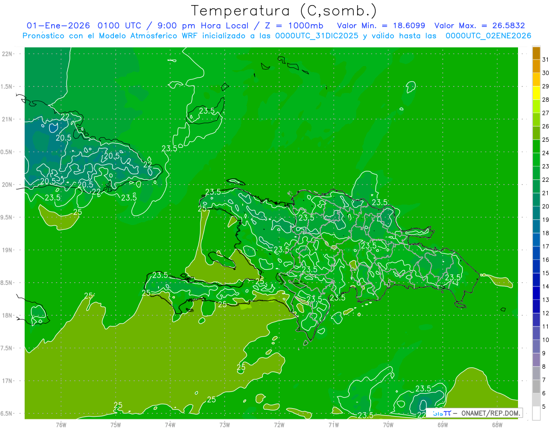The image size is (558, 431).
Task: Click the '0100 UTC' time text
Action: click(x=120, y=26)
